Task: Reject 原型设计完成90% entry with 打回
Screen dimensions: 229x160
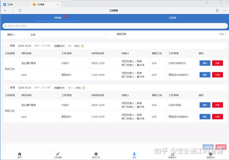Action: coord(217,75)
